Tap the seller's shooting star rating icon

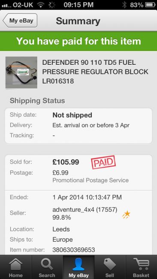[126, 214]
